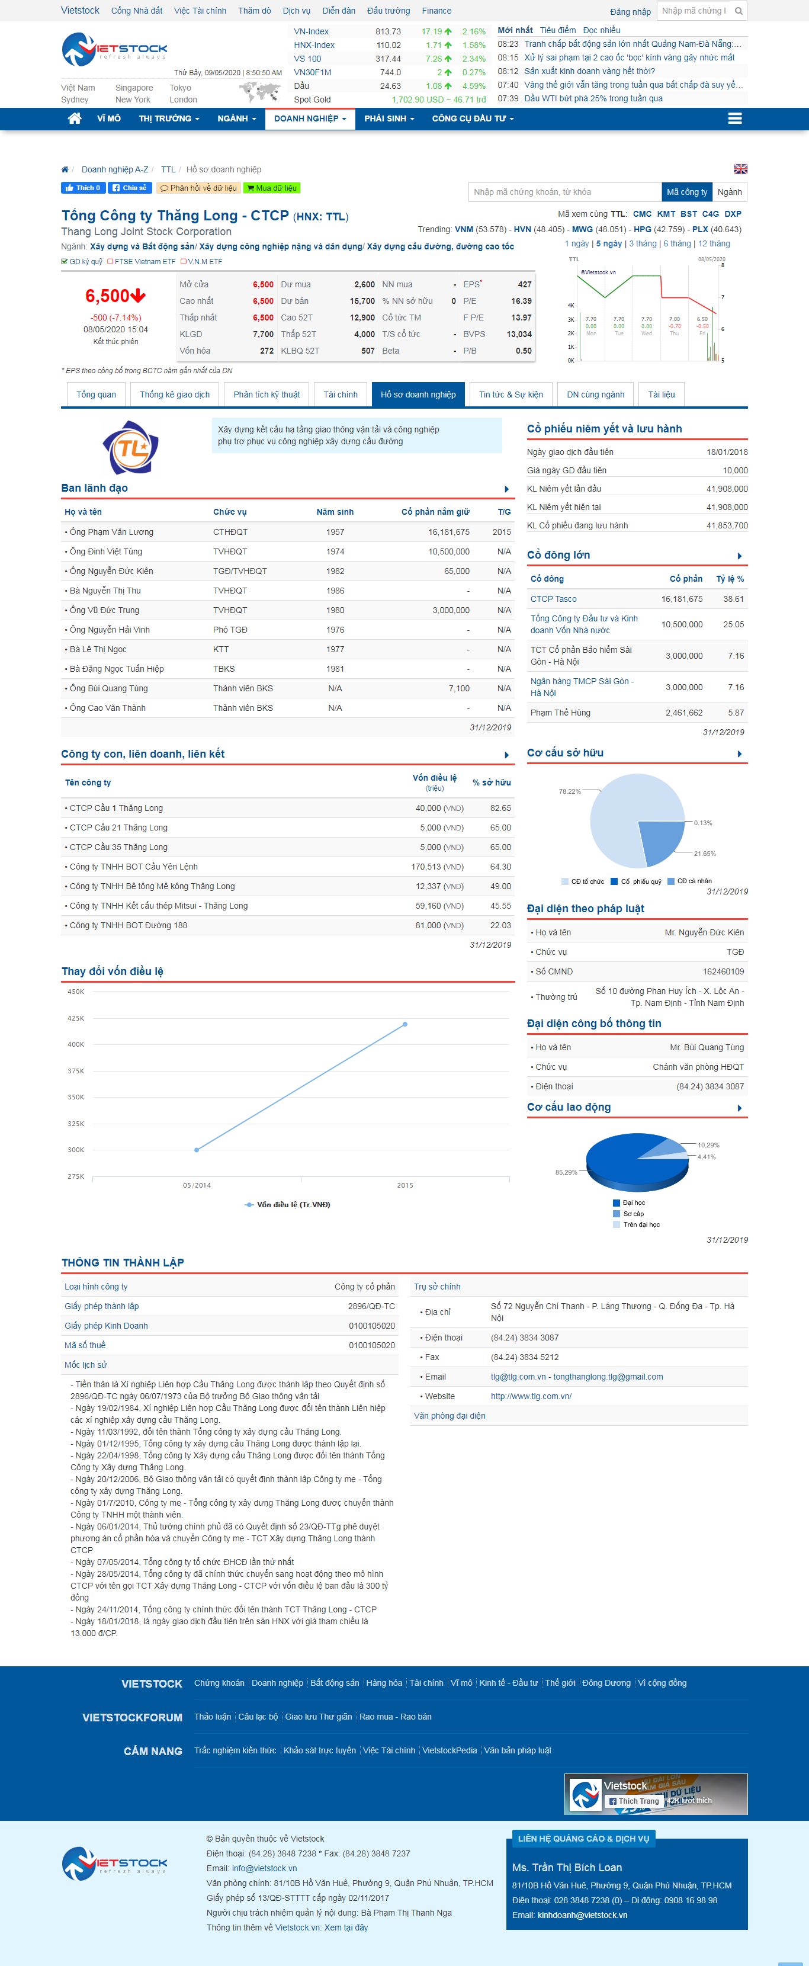Click info@vietstock.vn email link
The width and height of the screenshot is (809, 1966).
tap(264, 1868)
